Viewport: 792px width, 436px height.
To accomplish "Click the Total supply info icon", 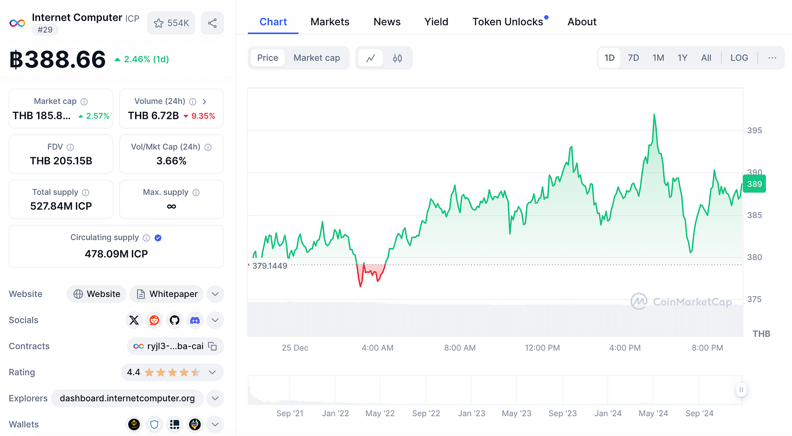I will (86, 193).
